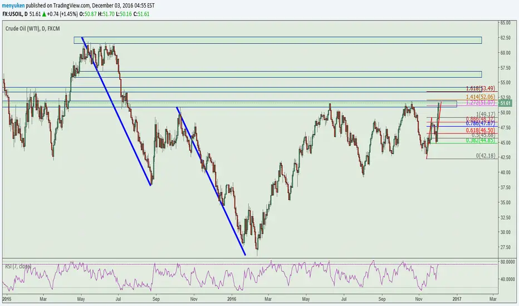Click the 55.00 price axis label
Screen dimensions: 519x306
point(505,82)
